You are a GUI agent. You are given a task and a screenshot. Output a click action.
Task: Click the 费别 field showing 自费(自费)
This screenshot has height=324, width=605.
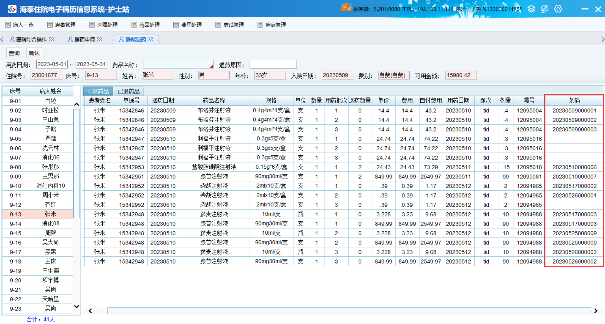394,75
